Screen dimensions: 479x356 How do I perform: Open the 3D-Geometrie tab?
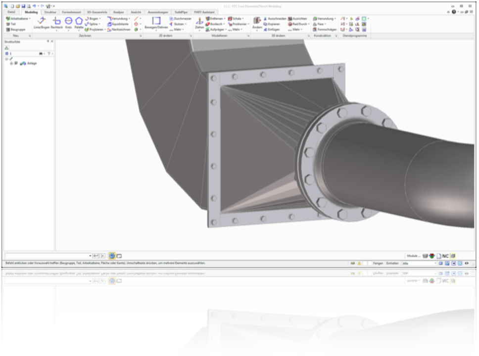[97, 12]
